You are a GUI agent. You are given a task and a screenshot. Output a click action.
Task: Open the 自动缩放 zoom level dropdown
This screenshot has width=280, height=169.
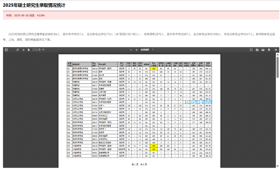[147, 50]
